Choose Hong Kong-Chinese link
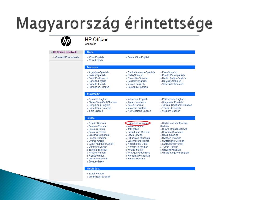Viewport: 267px width, 200px height. [x=100, y=108]
